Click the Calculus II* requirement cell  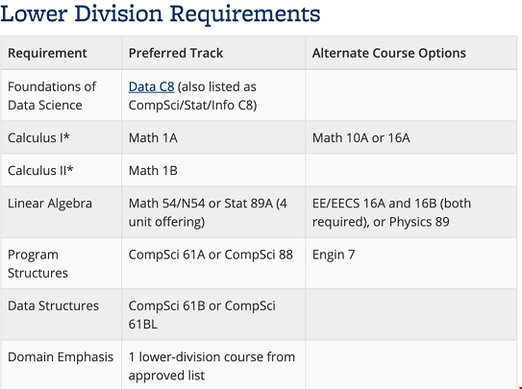(x=62, y=170)
